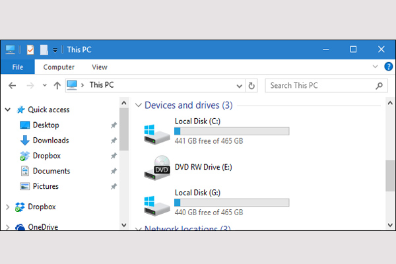Type in the Search This PC field
Viewport: 396px width, 264px height.
(320, 85)
